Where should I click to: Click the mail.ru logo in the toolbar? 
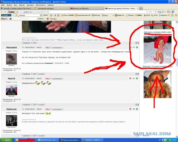click(x=6, y=15)
